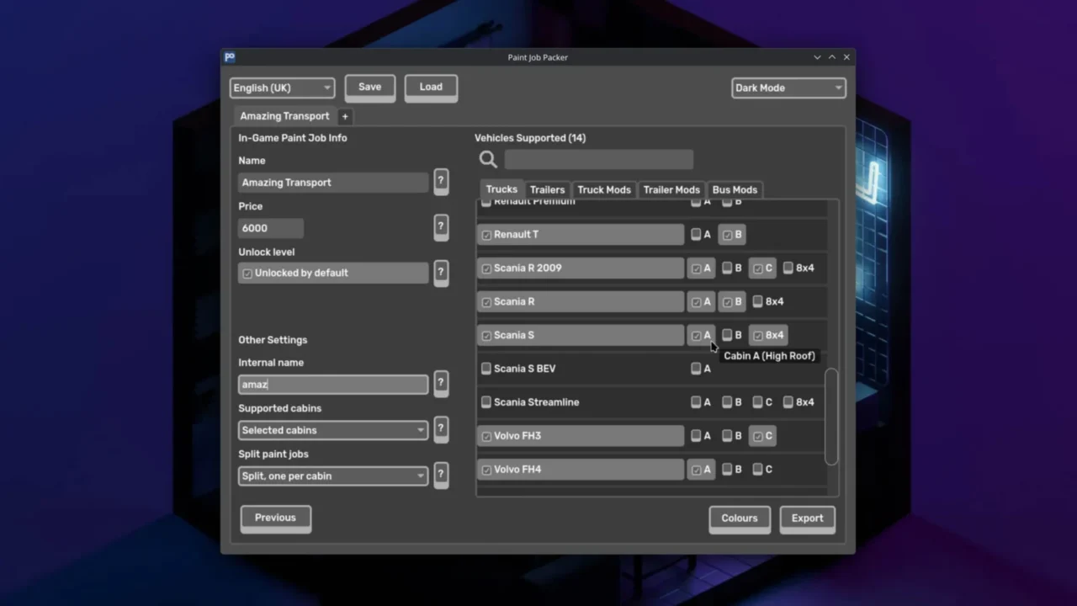Click the Save button
The height and width of the screenshot is (606, 1077).
[370, 88]
